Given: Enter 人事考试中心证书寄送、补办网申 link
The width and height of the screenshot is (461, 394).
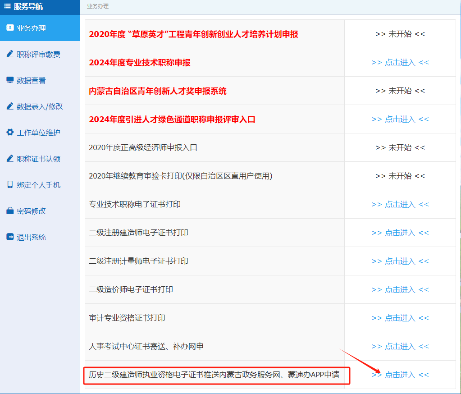Looking at the screenshot, I should pyautogui.click(x=400, y=347).
